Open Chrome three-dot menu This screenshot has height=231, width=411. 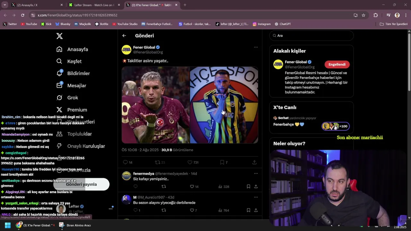point(406,15)
